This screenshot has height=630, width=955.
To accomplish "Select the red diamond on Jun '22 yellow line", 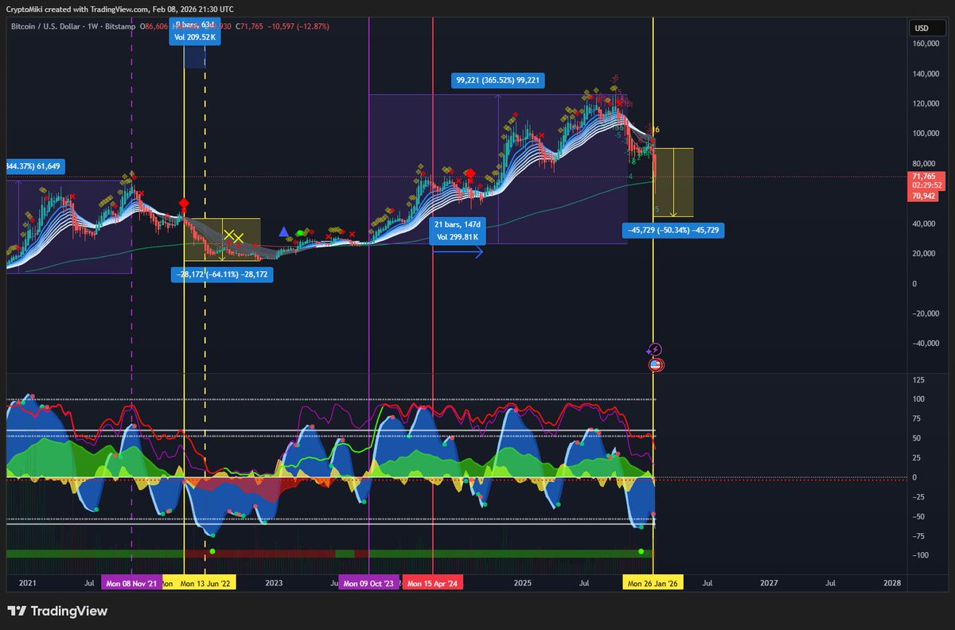I will (x=184, y=204).
